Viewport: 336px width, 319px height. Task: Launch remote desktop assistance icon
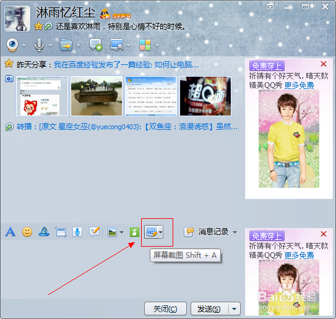[x=117, y=45]
